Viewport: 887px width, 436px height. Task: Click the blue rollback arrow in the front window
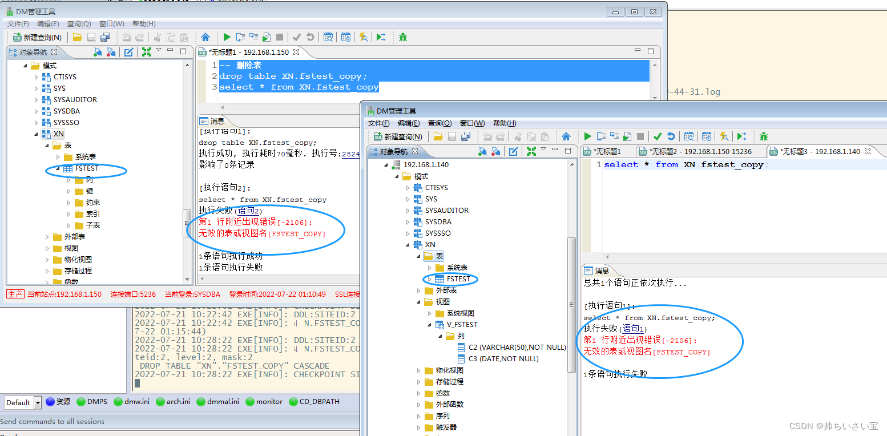[x=671, y=136]
